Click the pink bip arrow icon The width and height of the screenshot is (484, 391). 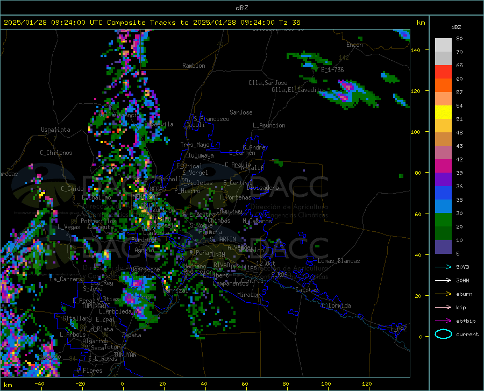(443, 307)
